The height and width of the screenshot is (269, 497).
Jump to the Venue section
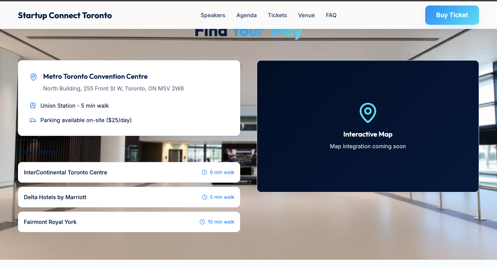306,15
